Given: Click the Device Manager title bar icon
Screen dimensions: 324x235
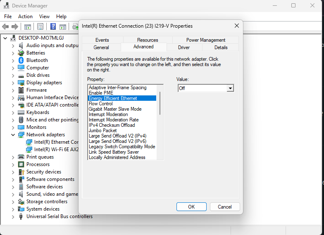Looking at the screenshot, I should click(x=7, y=6).
